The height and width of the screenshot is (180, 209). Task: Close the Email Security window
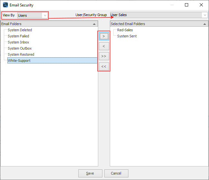201,5
